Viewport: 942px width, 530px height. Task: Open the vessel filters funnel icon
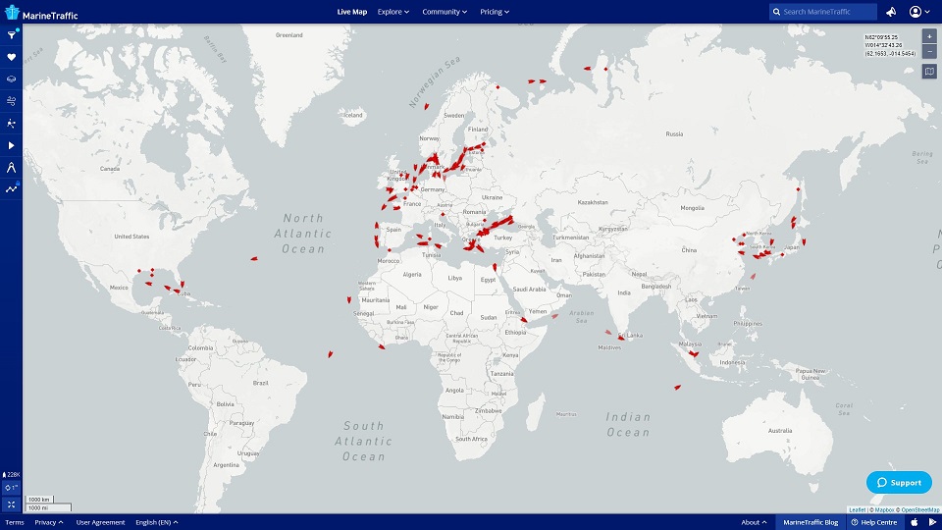(11, 35)
